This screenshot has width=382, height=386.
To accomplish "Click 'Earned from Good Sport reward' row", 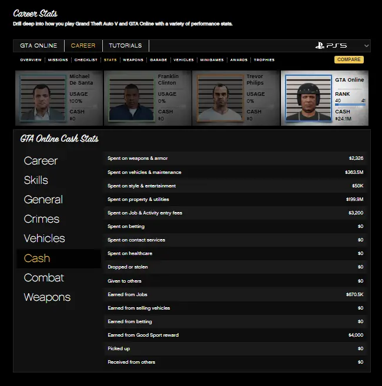I will [x=236, y=335].
